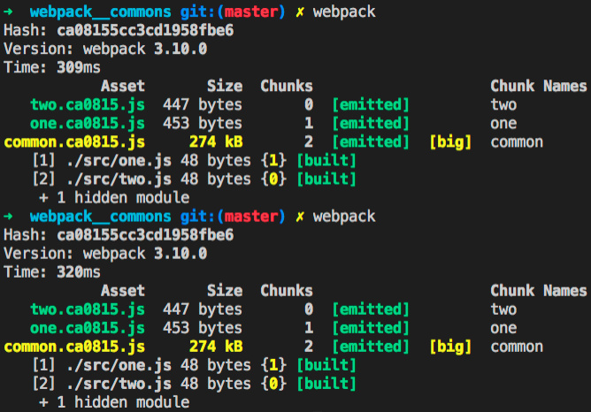The image size is (591, 412).
Task: Click '+ 1 hidden module' in the 309ms build
Action: click(114, 198)
